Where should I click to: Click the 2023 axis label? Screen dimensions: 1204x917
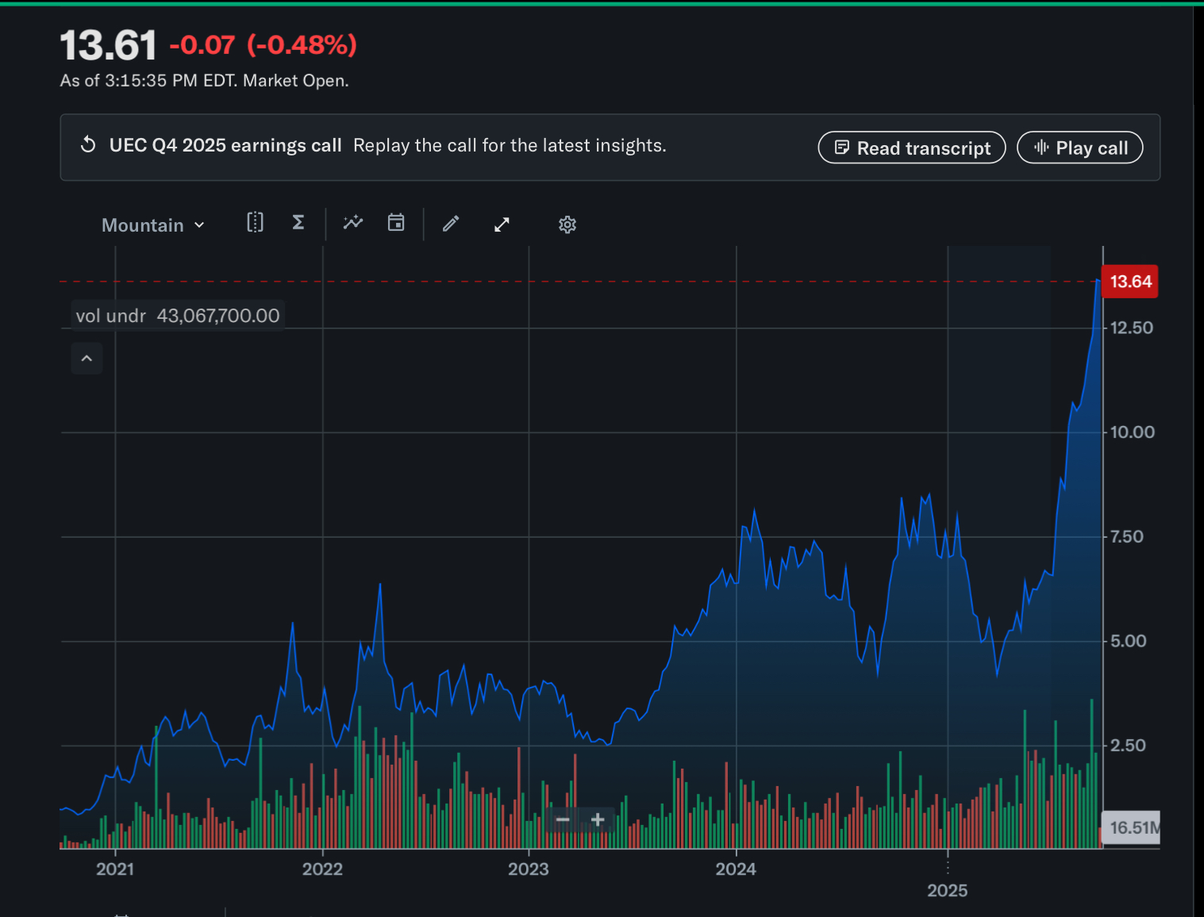[529, 869]
